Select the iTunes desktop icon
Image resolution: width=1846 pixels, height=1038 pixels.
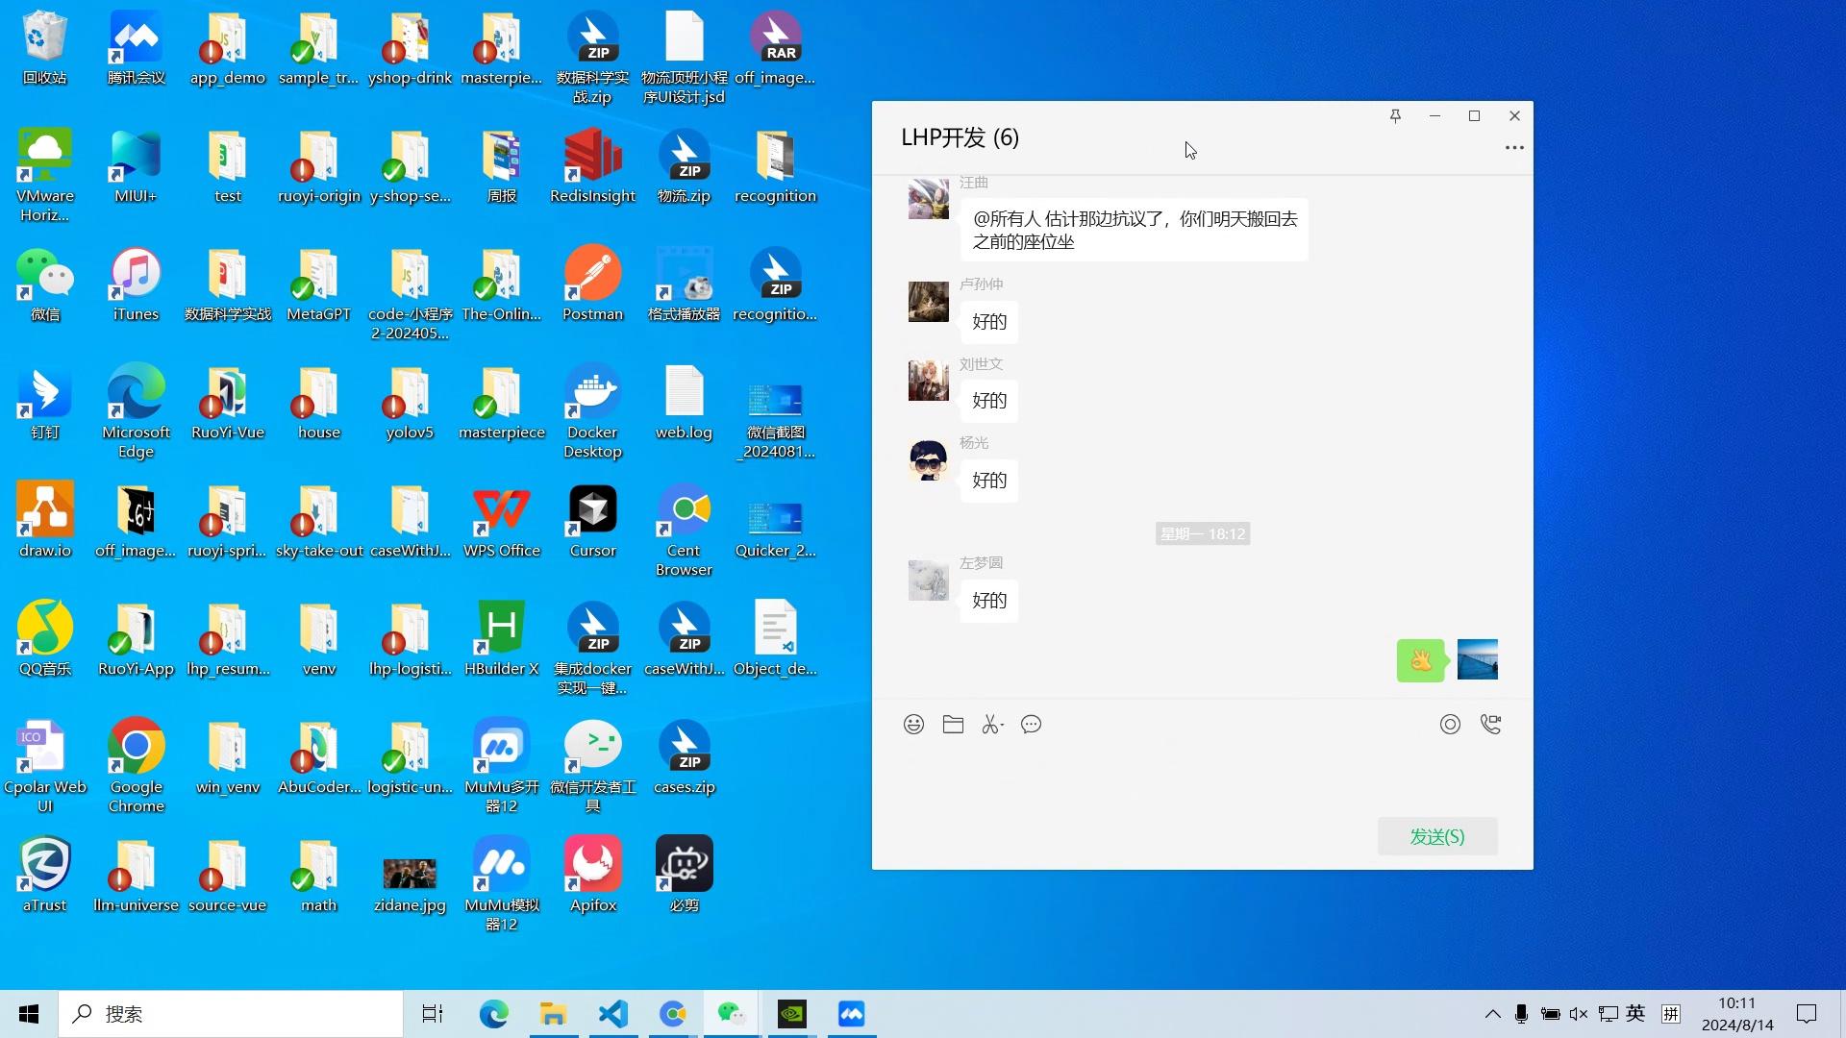136,284
